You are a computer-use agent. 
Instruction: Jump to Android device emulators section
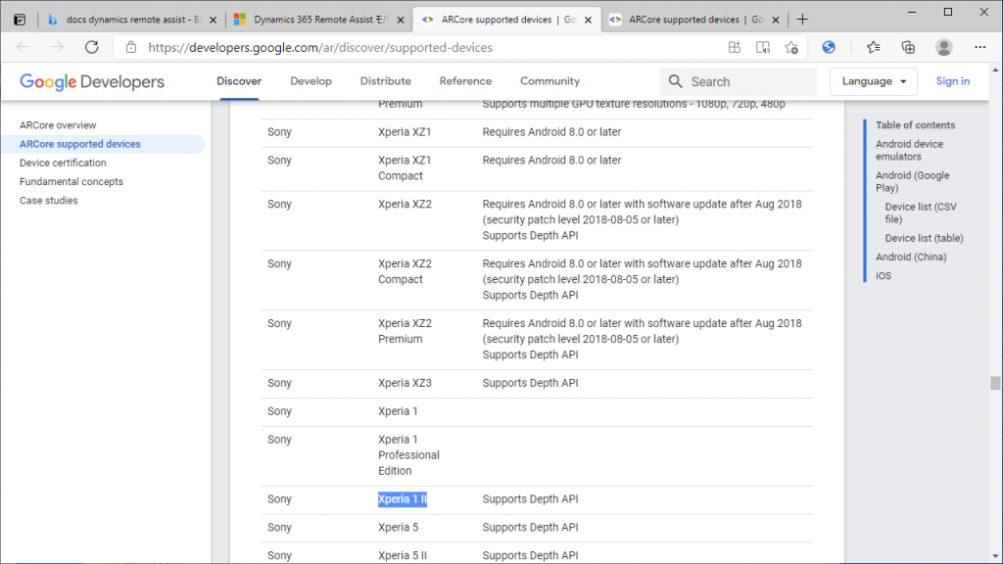(909, 150)
